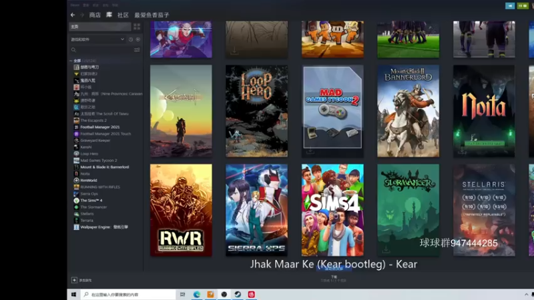Select Mount & Blade II: Bannerlord in list
The height and width of the screenshot is (300, 534).
(x=105, y=167)
